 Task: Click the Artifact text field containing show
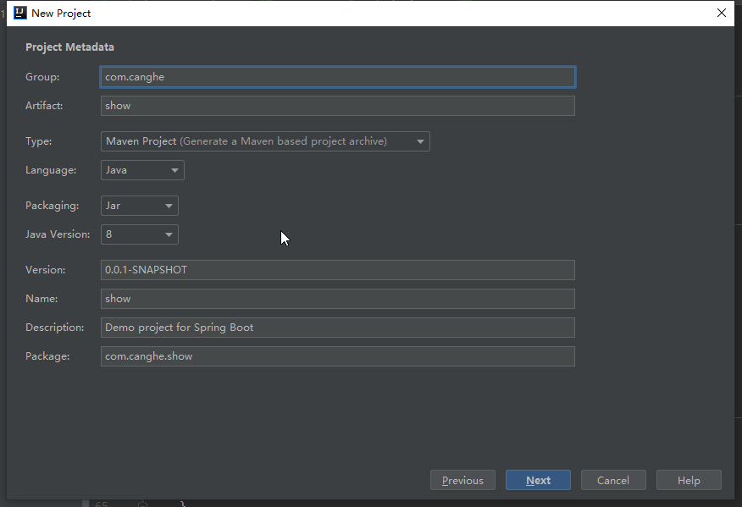pyautogui.click(x=338, y=106)
